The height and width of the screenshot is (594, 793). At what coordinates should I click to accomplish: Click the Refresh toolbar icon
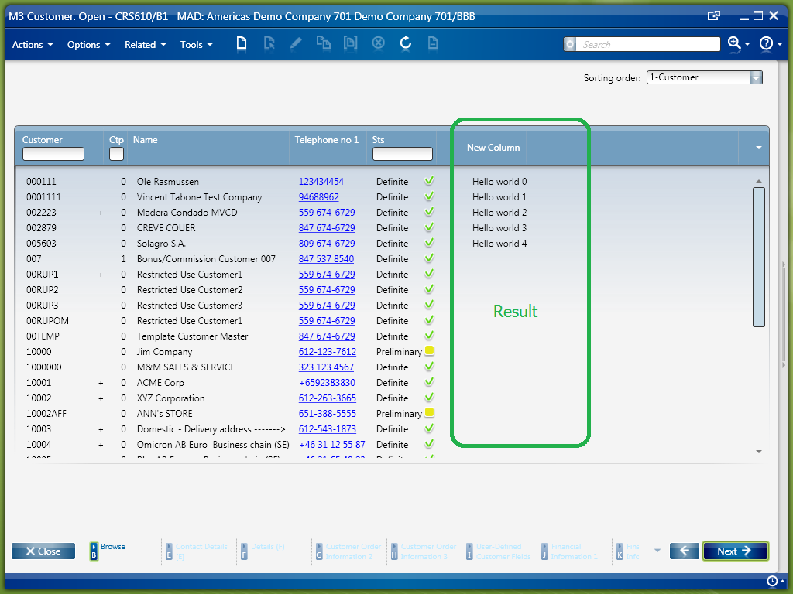coord(405,44)
